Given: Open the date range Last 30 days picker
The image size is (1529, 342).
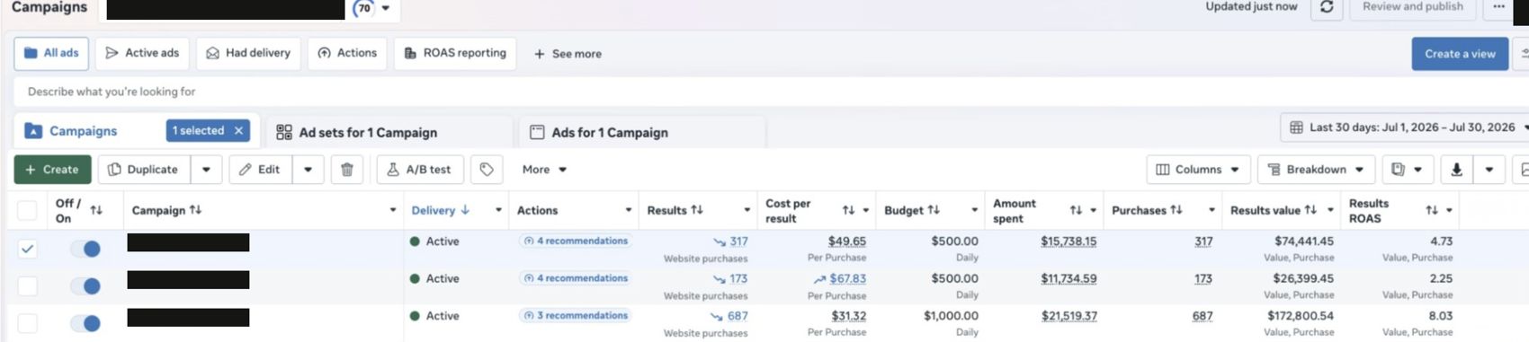Looking at the screenshot, I should pyautogui.click(x=1405, y=127).
